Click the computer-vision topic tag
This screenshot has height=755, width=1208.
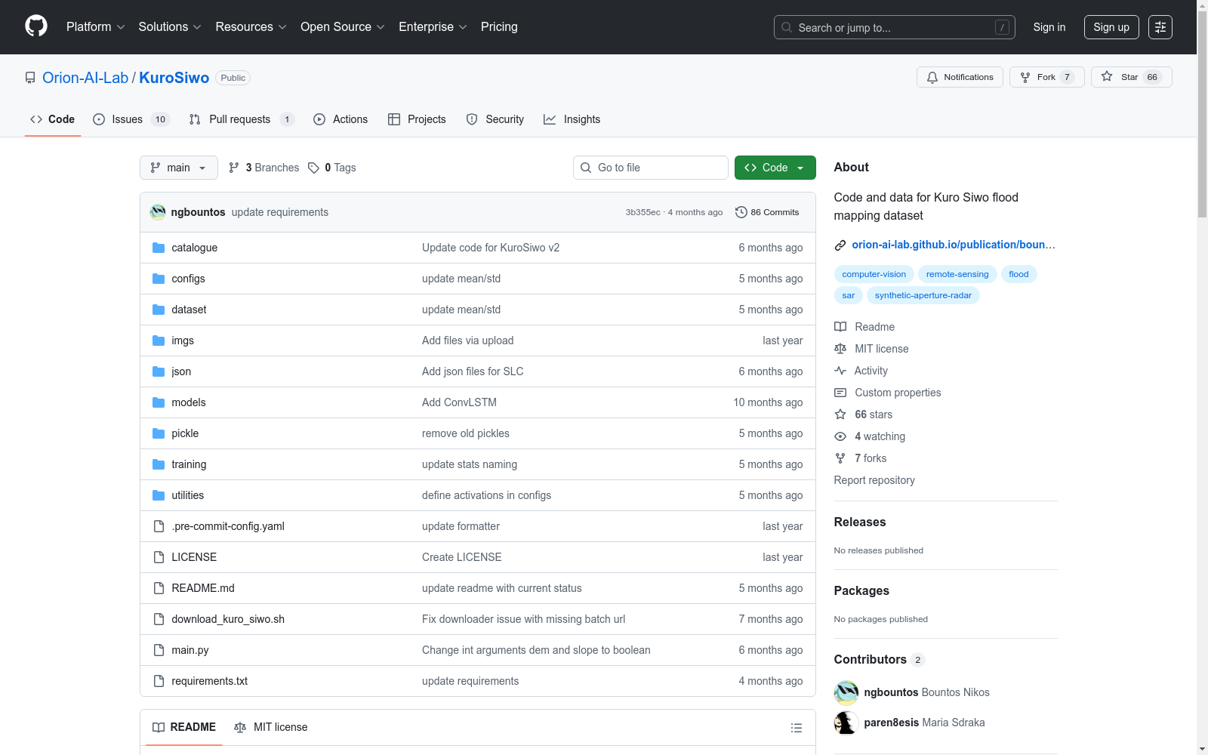tap(874, 274)
